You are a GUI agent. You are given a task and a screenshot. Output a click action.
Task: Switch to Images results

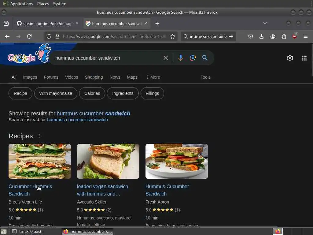click(30, 77)
